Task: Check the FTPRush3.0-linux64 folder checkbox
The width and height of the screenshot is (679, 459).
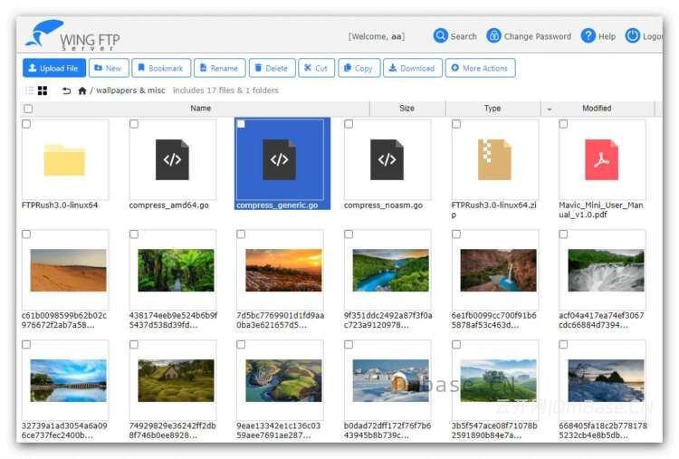Action: tap(26, 124)
